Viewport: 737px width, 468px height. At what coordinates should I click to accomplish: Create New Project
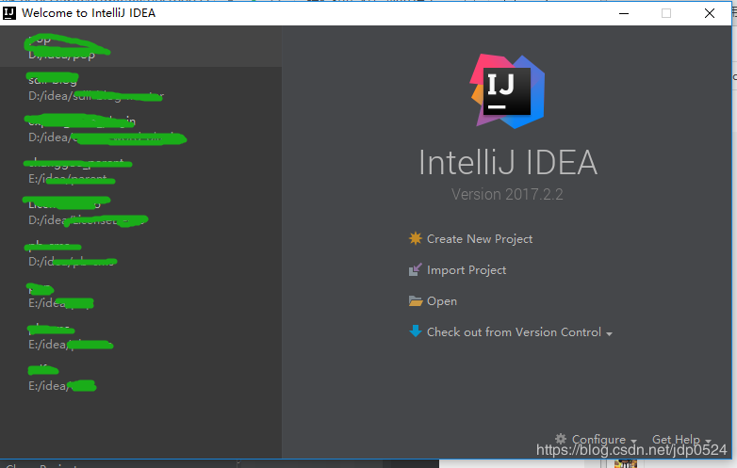pos(480,239)
